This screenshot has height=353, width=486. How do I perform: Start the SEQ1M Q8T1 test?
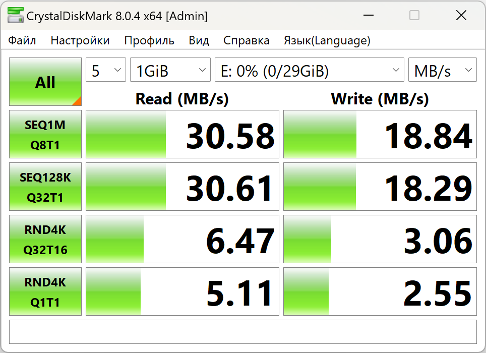(45, 134)
